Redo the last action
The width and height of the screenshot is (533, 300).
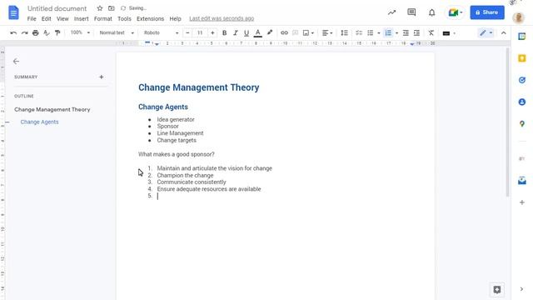[24, 33]
